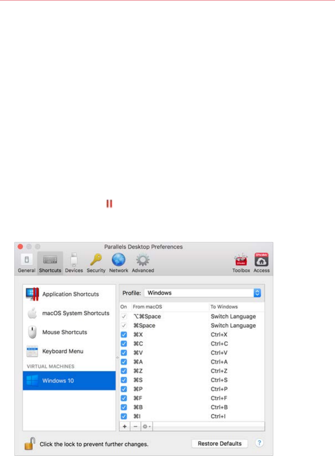The image size is (335, 456).
Task: Open the Advanced gear tab
Action: pos(142,263)
